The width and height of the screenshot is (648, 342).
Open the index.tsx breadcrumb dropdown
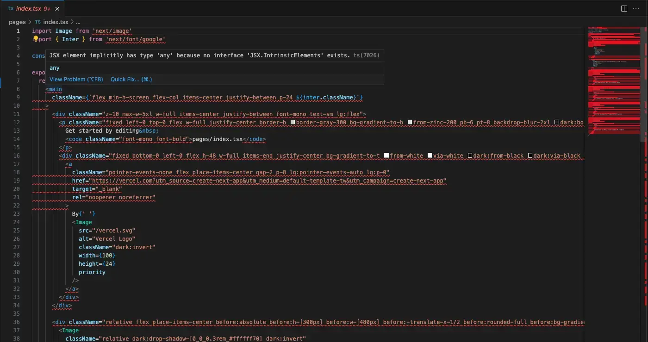pyautogui.click(x=55, y=22)
